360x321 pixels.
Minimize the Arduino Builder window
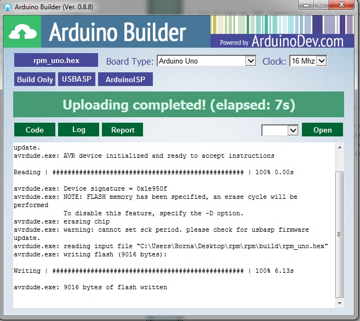click(306, 4)
